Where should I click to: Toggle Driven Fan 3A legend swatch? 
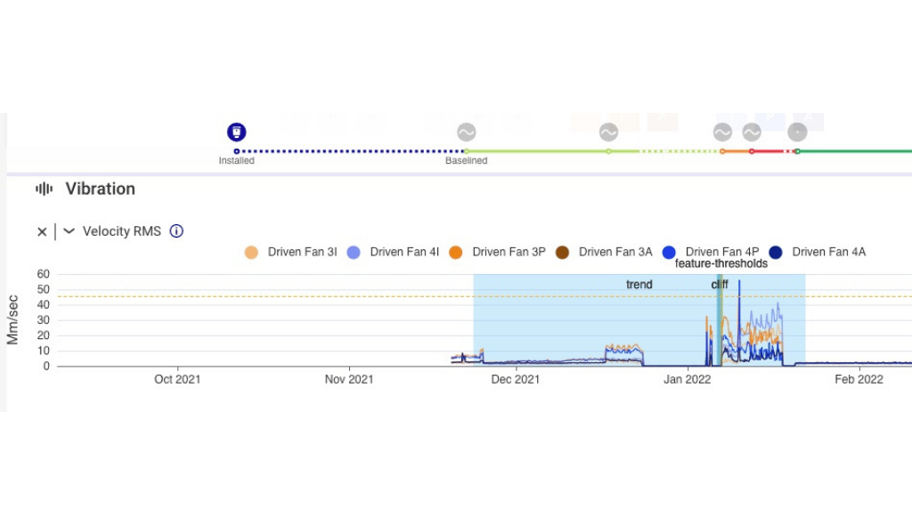(563, 253)
